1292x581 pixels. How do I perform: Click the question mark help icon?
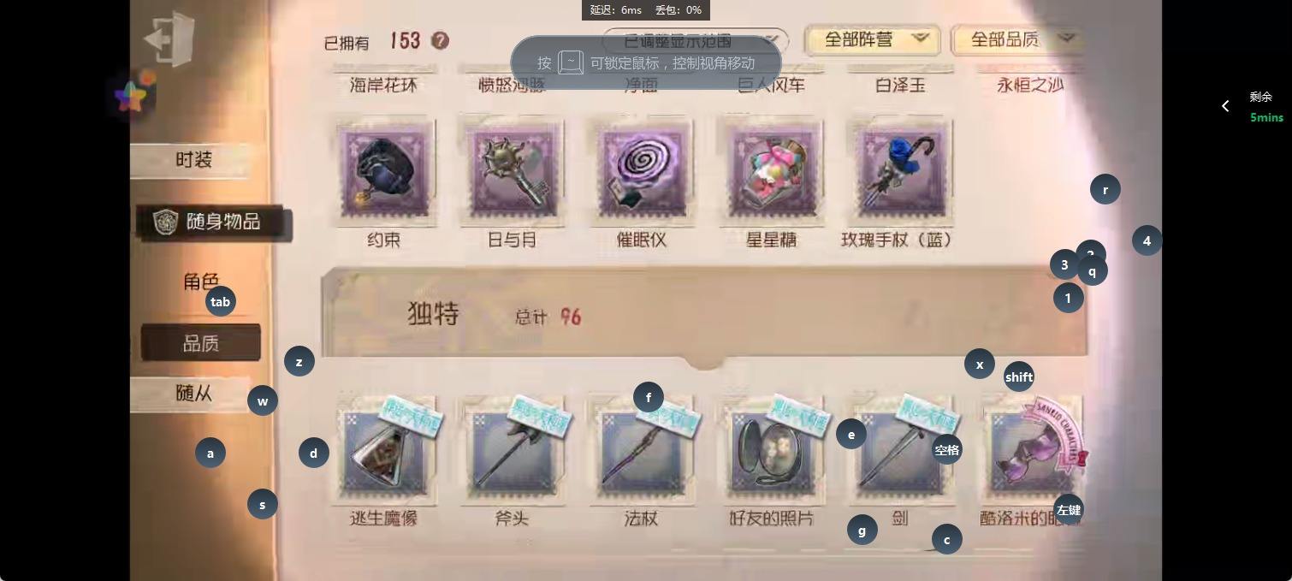click(x=440, y=40)
